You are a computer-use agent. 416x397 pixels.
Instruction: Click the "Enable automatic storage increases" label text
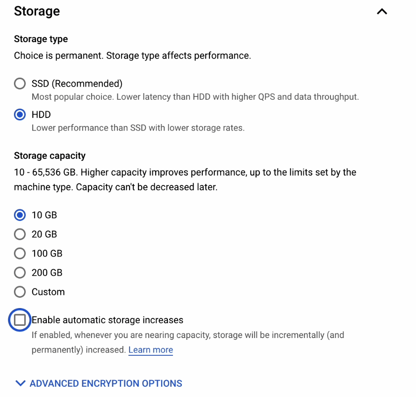click(x=108, y=320)
